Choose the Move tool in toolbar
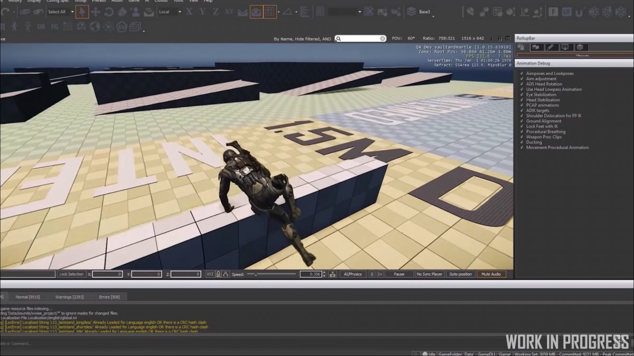634x356 pixels. coord(96,12)
